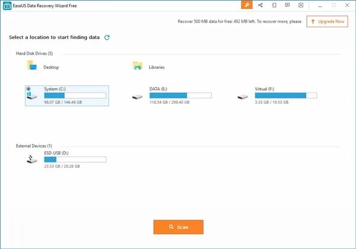Click the import session icon
Image resolution: width=356 pixels, height=249 pixels.
(x=274, y=5)
